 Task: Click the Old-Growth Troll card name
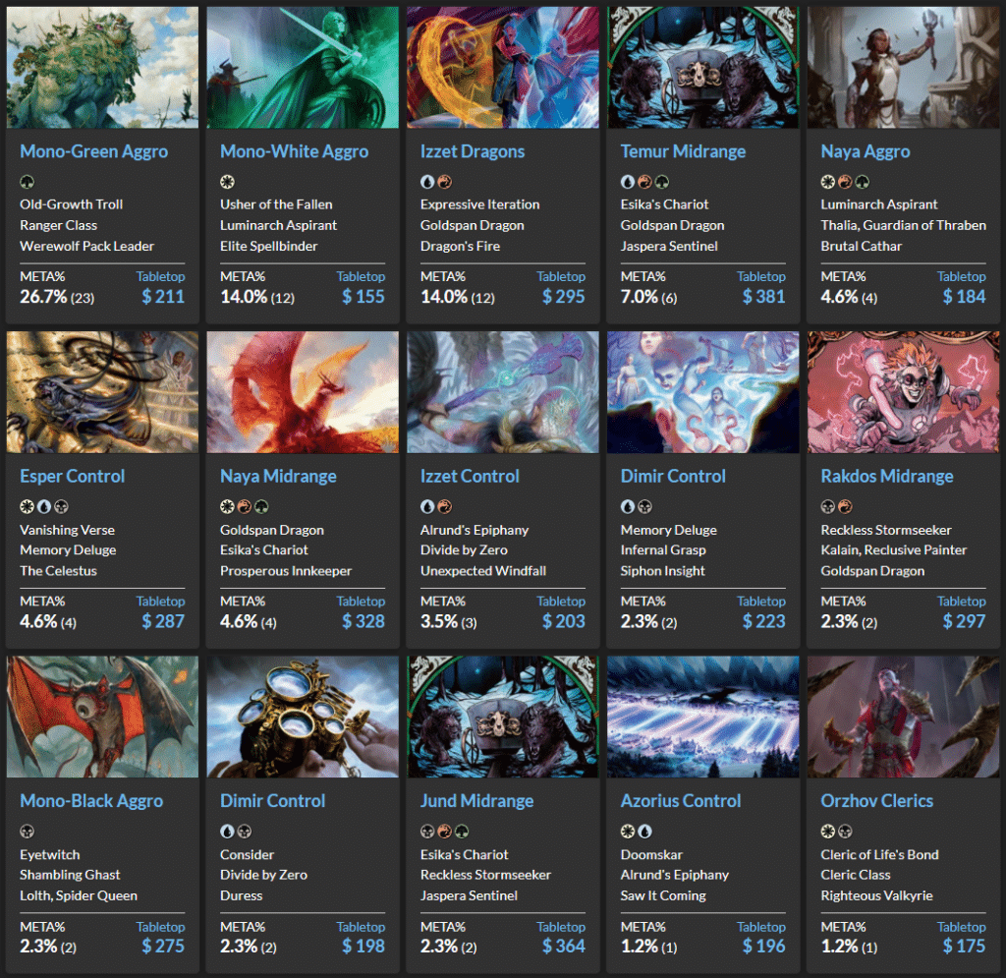coord(71,204)
